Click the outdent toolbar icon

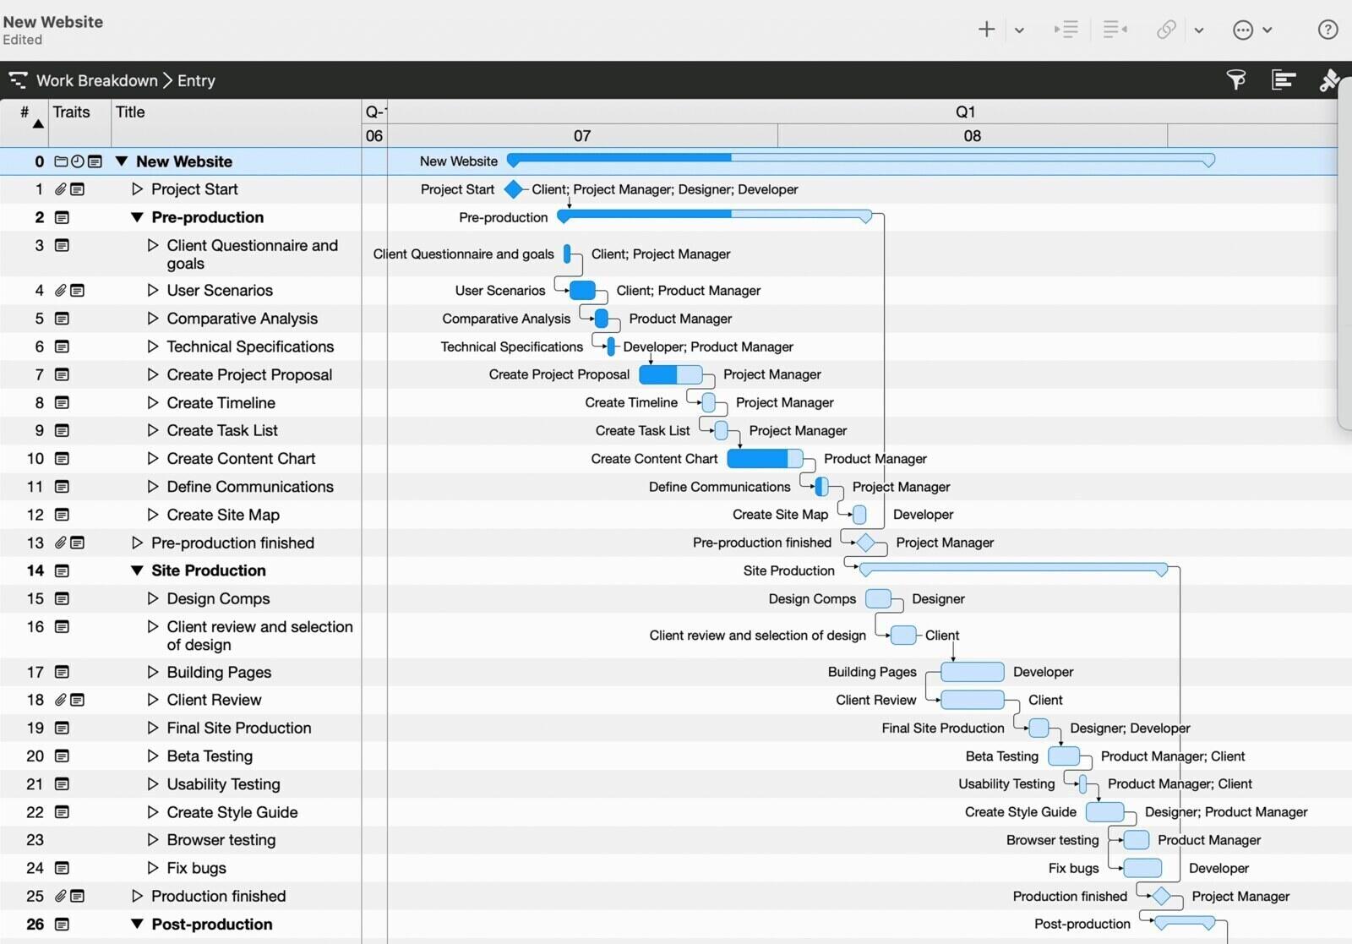tap(1115, 30)
